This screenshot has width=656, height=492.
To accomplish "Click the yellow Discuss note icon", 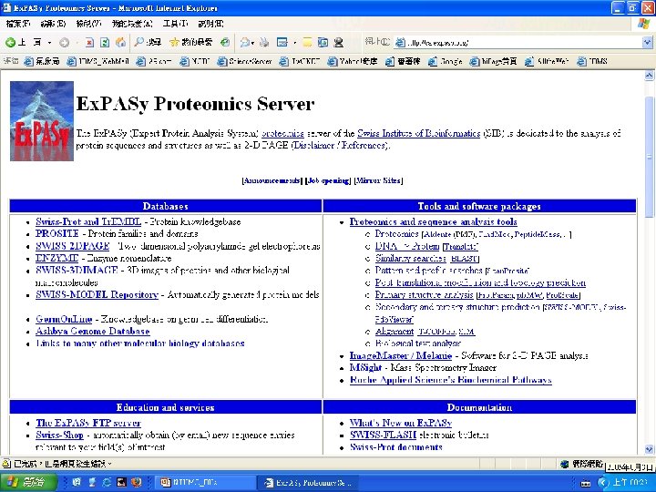I will coord(308,42).
